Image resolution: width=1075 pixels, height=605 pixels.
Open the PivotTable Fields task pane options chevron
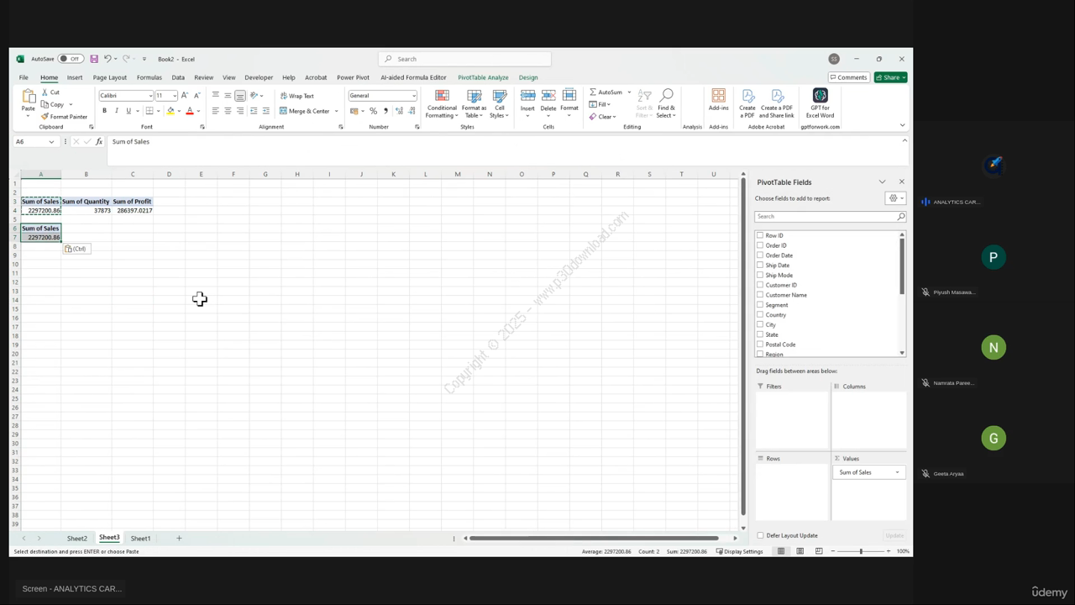(x=882, y=182)
